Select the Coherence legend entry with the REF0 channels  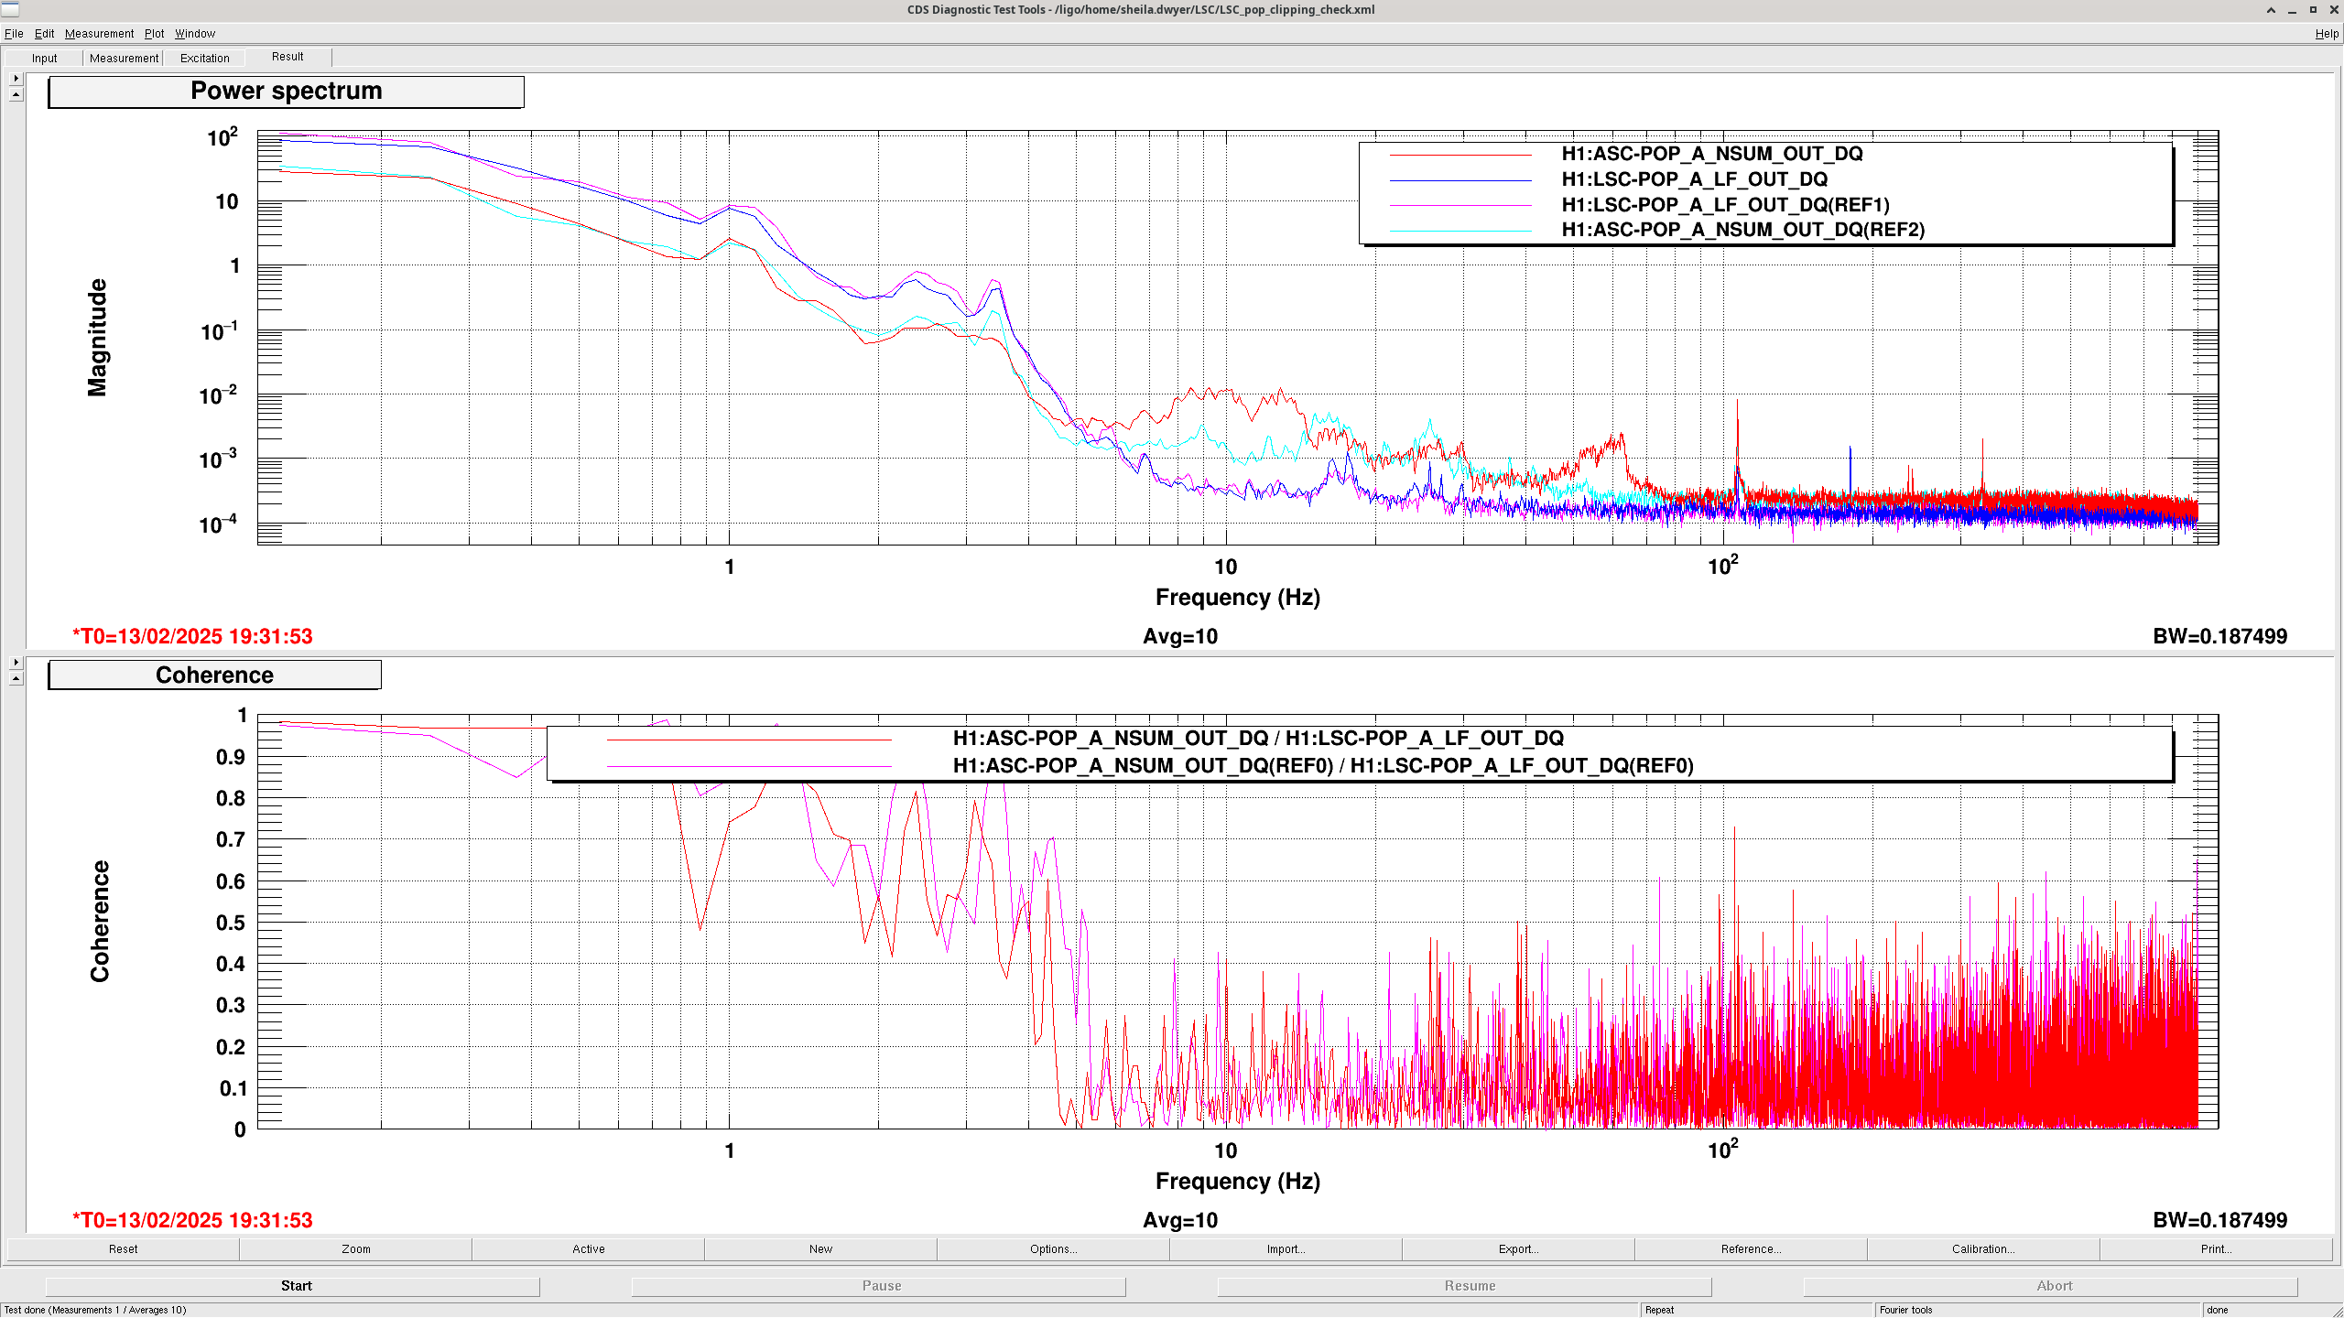(x=1323, y=766)
